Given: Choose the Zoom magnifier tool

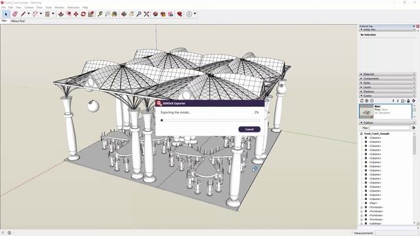Looking at the screenshot, I should (x=138, y=14).
